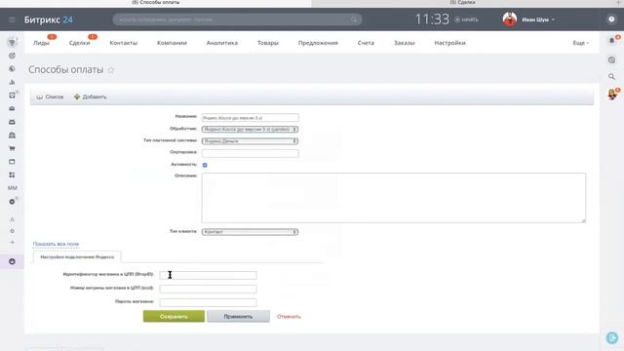Screen dimensions: 624x351
Task: Open the Компании tab
Action: pos(172,43)
